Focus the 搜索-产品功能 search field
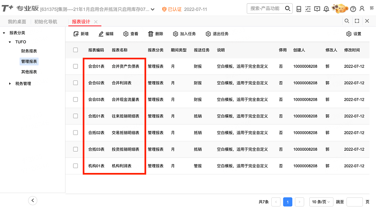 [x=266, y=8]
